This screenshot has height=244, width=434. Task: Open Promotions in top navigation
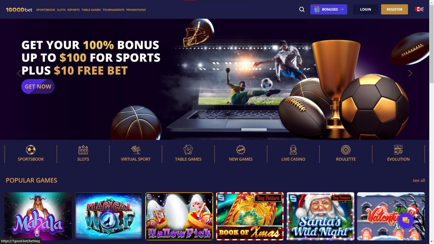pyautogui.click(x=136, y=10)
